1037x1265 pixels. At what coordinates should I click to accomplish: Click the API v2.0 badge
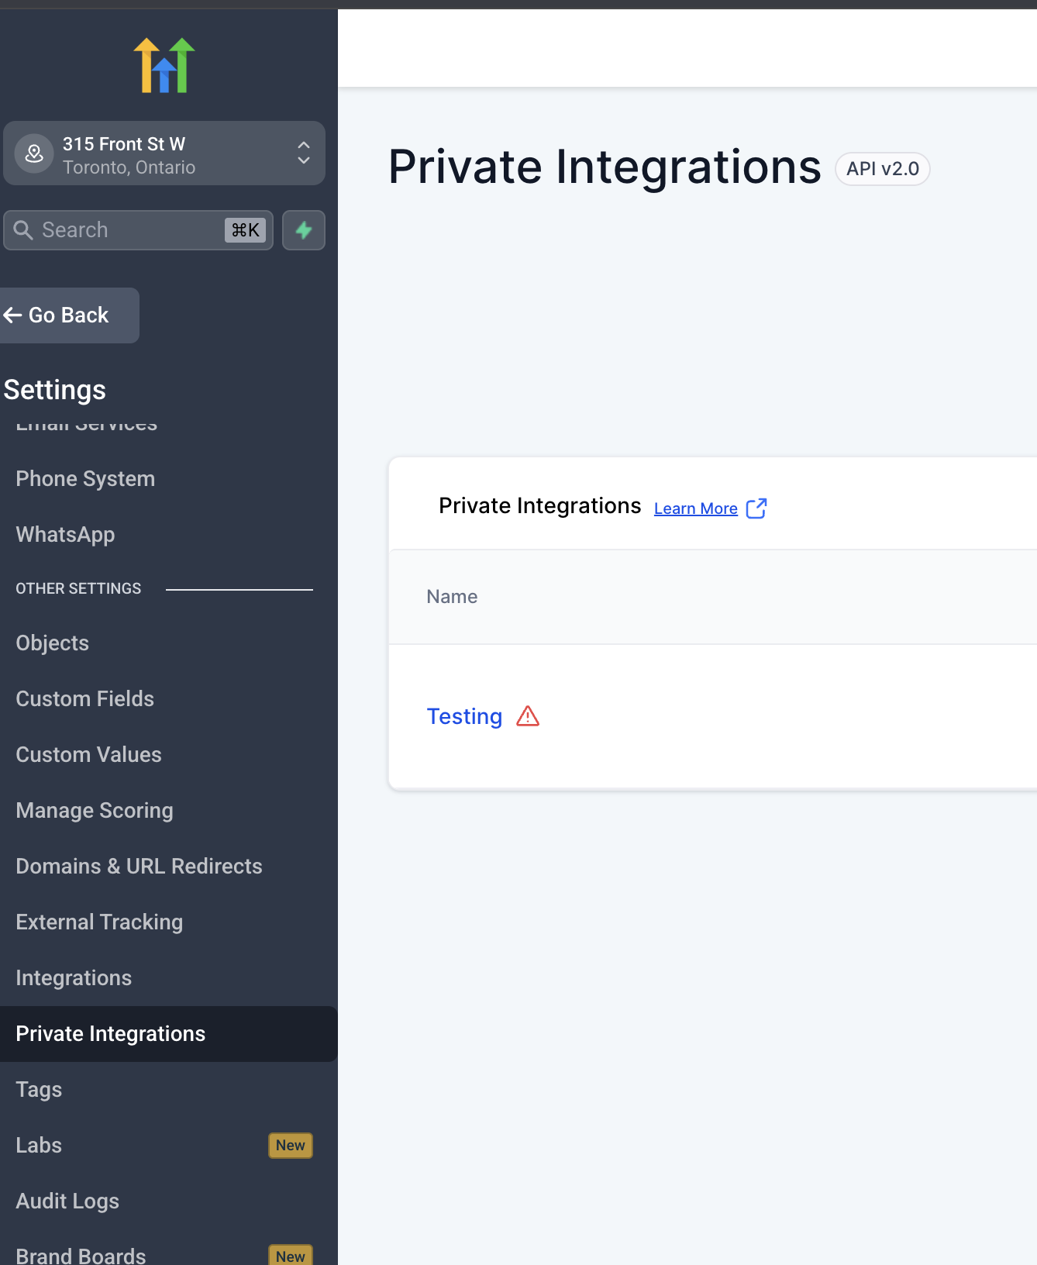coord(882,169)
